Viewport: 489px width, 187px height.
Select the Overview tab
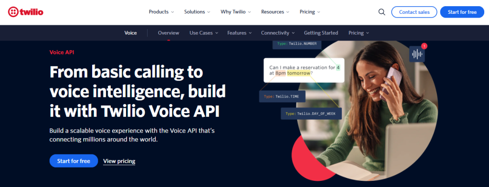[x=169, y=33]
